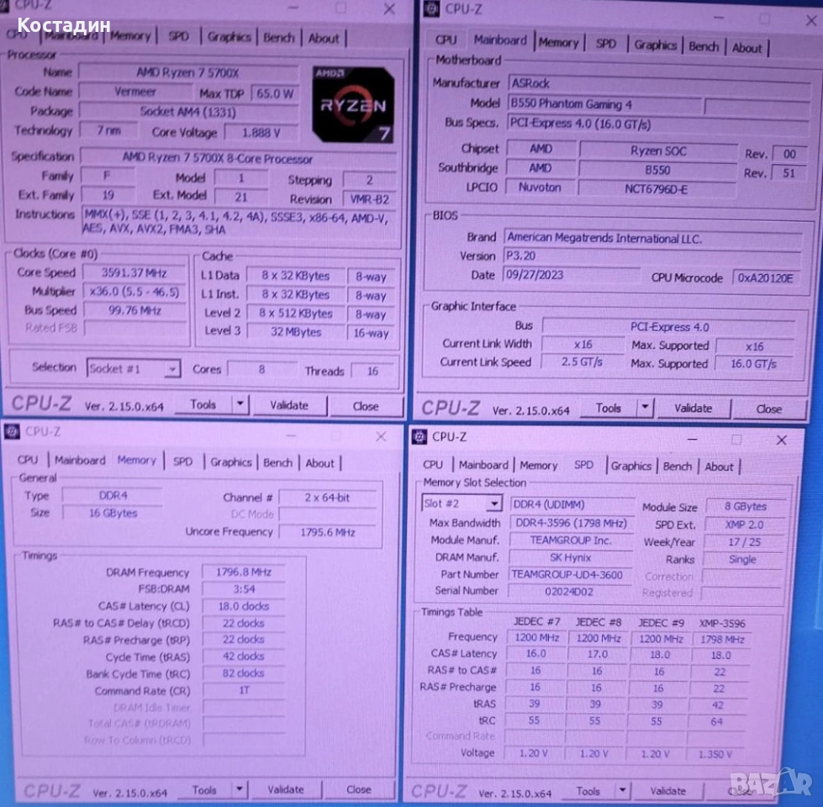Viewport: 823px width, 807px height.
Task: Click the CPU-Z icon in the SPD window title bar
Action: point(419,436)
